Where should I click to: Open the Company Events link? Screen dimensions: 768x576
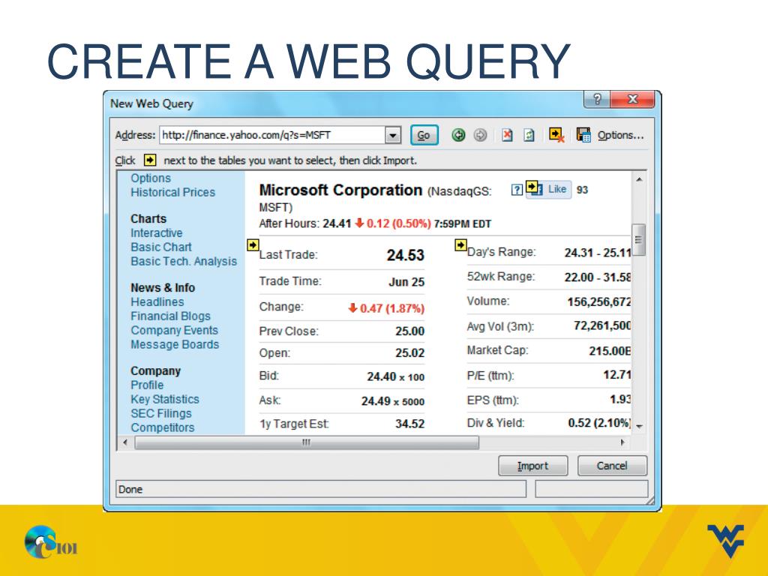[174, 331]
